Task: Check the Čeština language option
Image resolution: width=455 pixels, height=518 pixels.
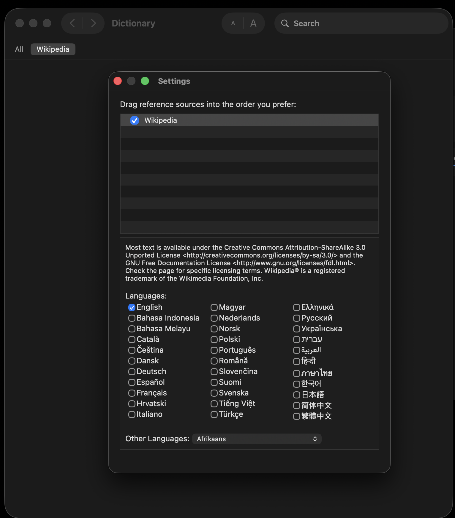Action: (132, 350)
